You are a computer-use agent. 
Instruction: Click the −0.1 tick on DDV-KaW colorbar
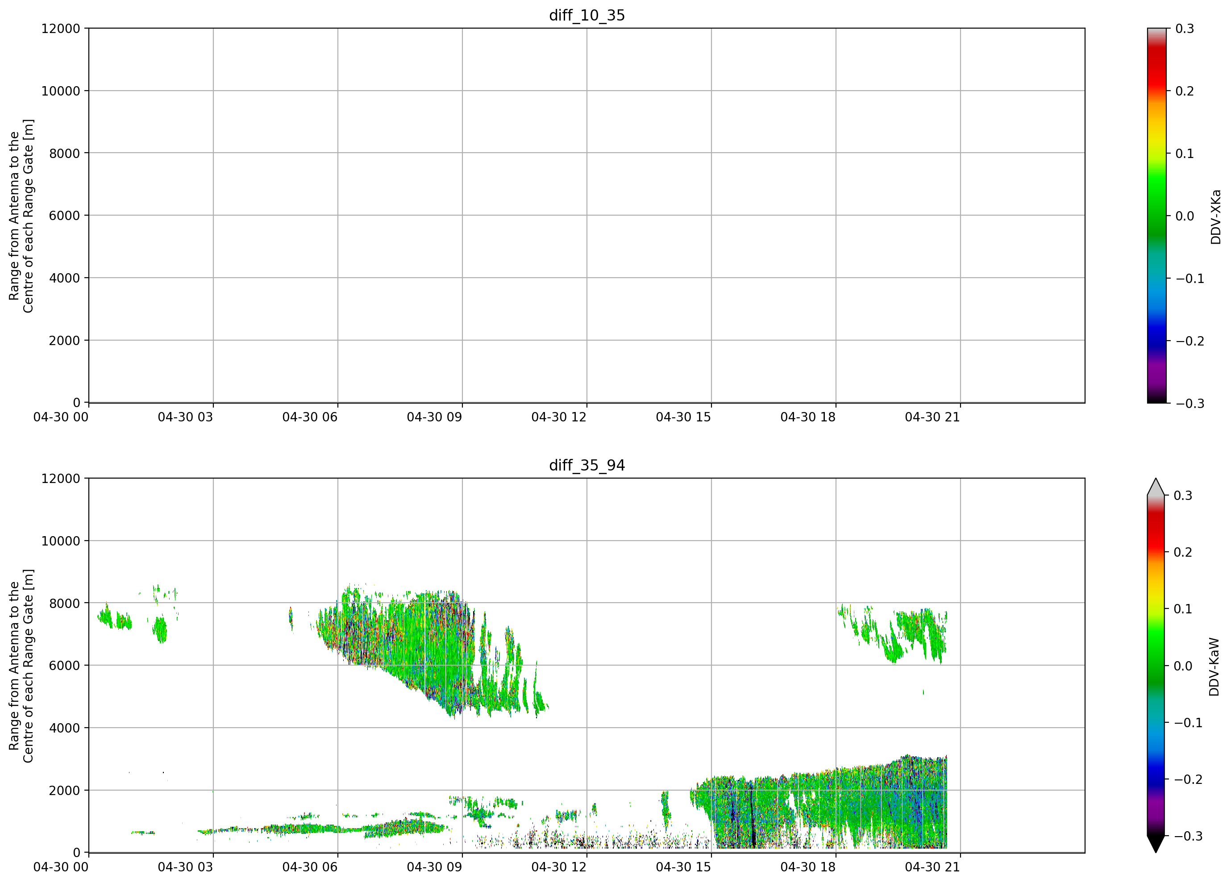click(1188, 722)
